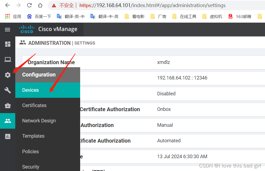Open the 看电影 bookmark folder

134,16
